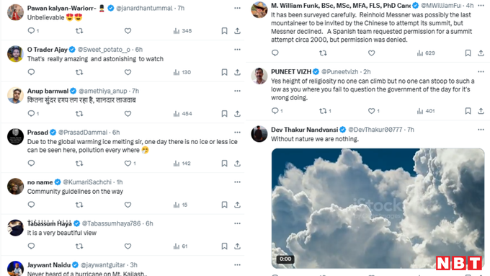Like Tabassum Haya's beautiful view tweet
This screenshot has width=490, height=276.
coord(128,246)
